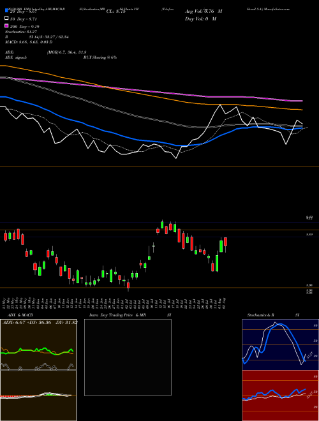Click the 'MACD: 8.68, 8.65, 0.03 D' line
319x421 pixels.
[29, 42]
